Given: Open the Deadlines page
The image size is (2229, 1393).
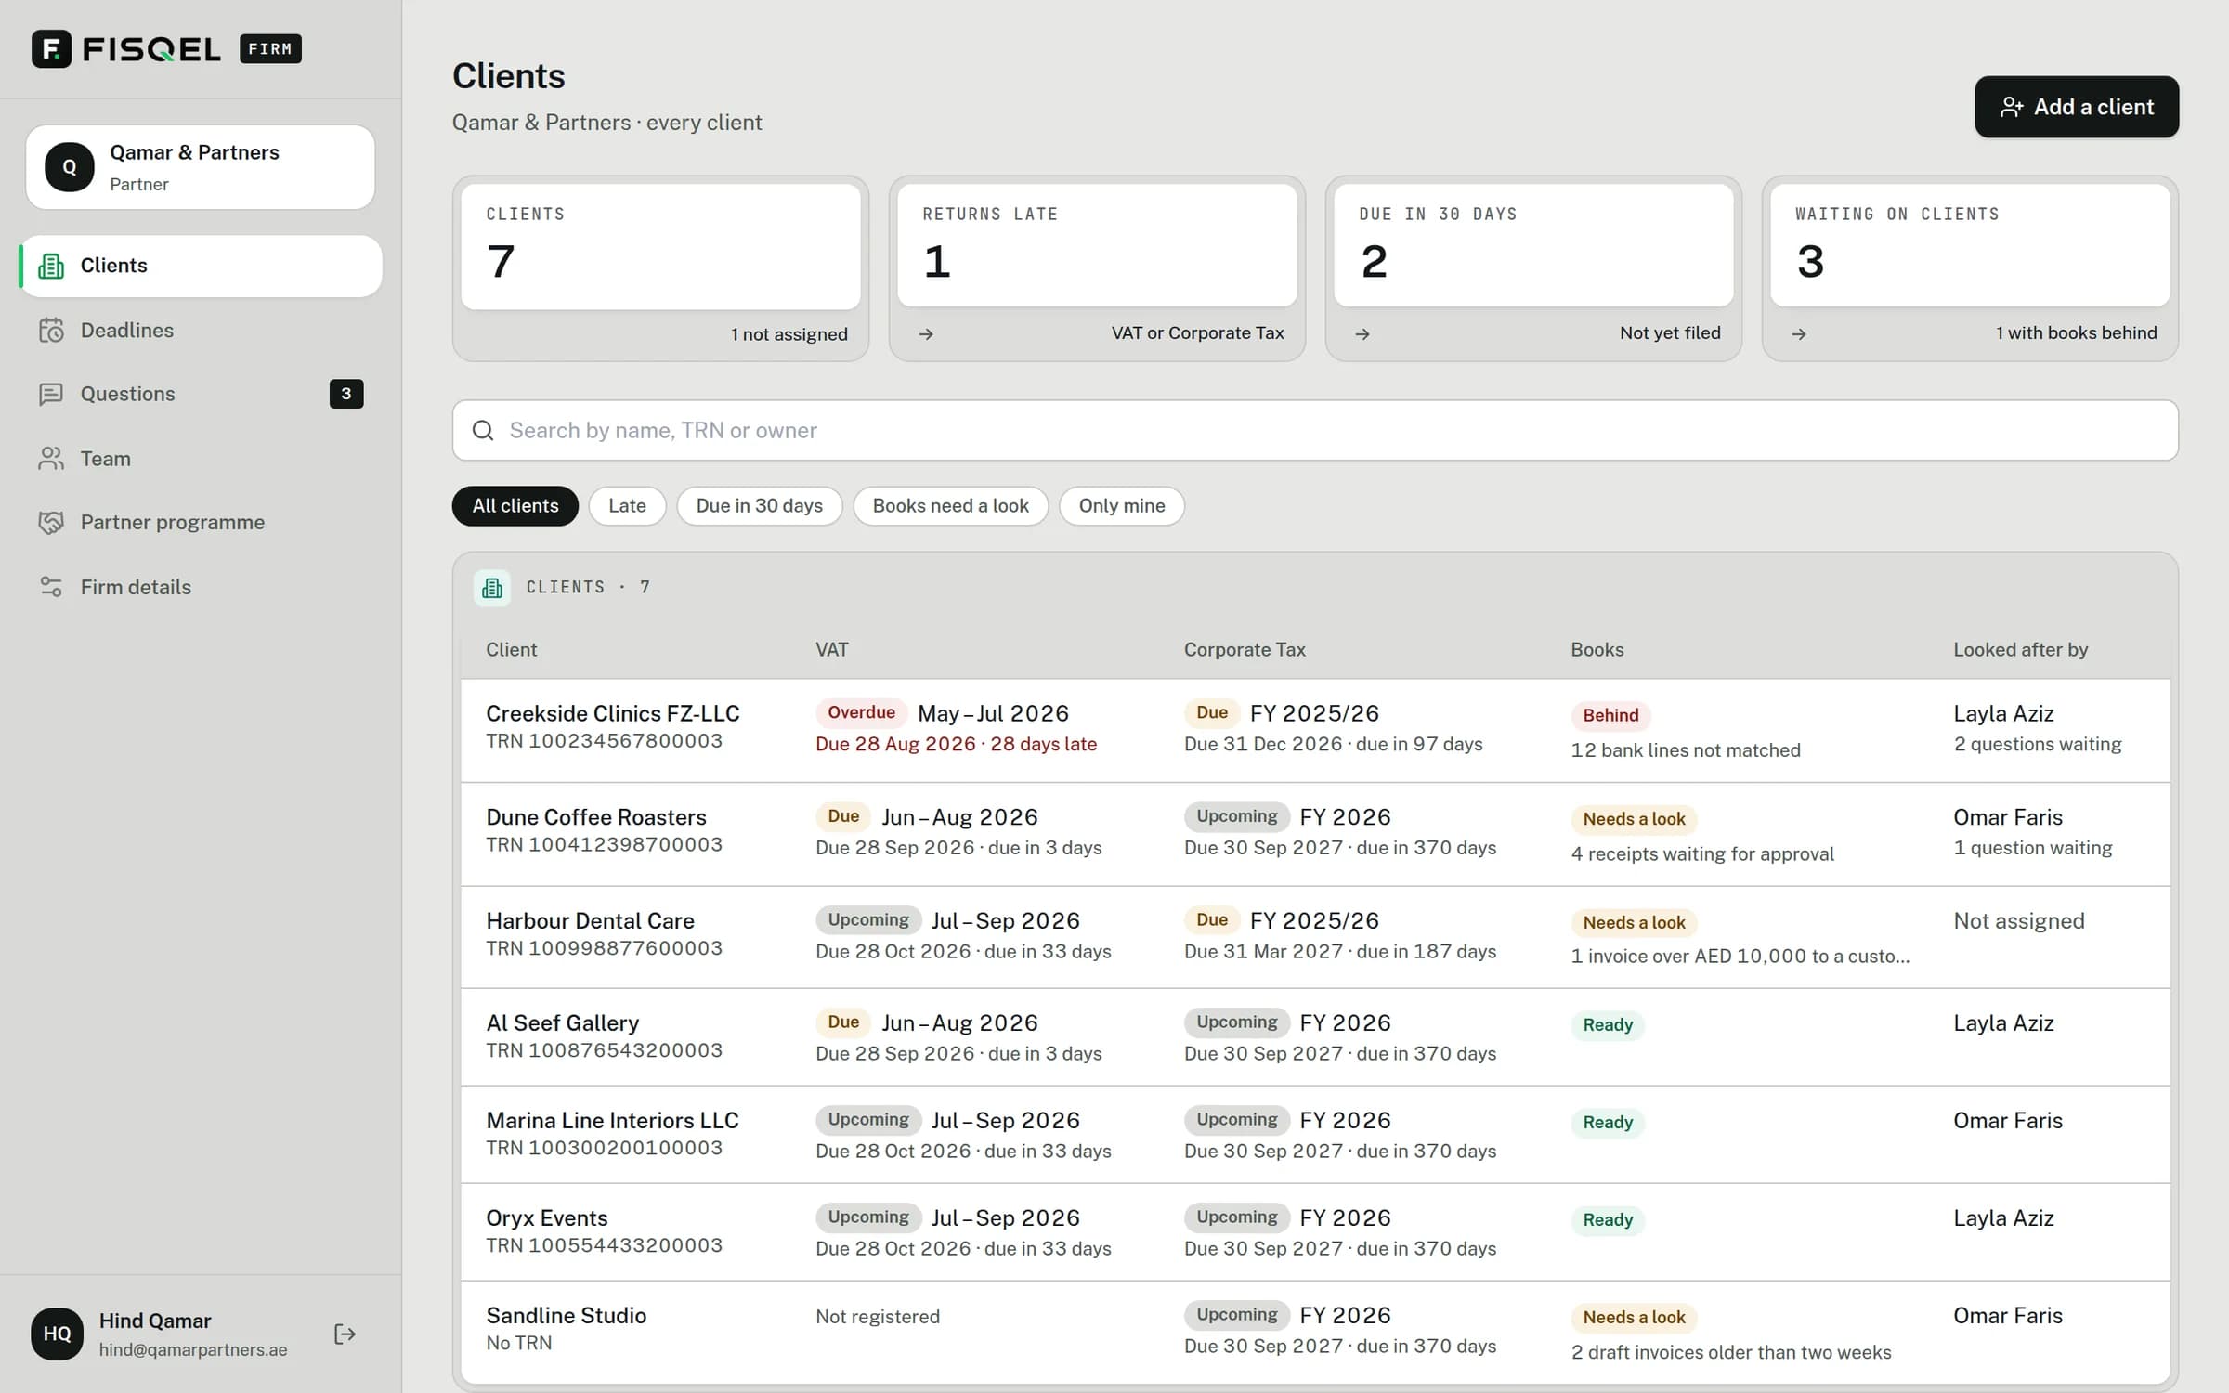Looking at the screenshot, I should coord(201,330).
